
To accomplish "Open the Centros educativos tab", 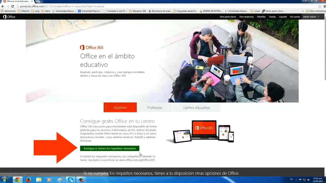I will 197,108.
